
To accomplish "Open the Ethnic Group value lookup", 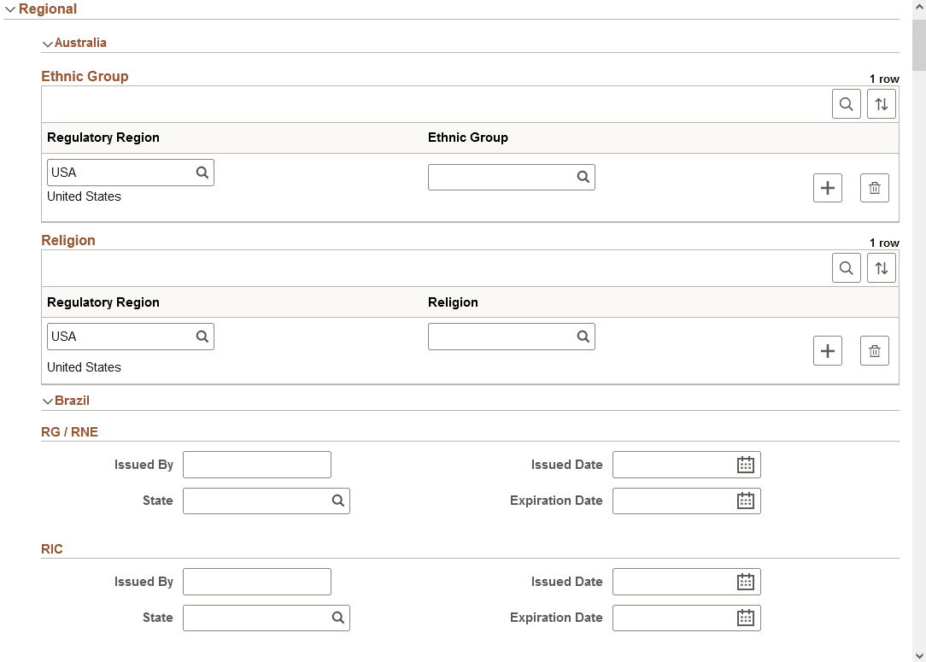I will (x=583, y=177).
